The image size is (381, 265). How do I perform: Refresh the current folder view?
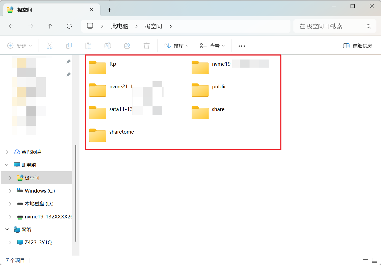click(x=69, y=26)
